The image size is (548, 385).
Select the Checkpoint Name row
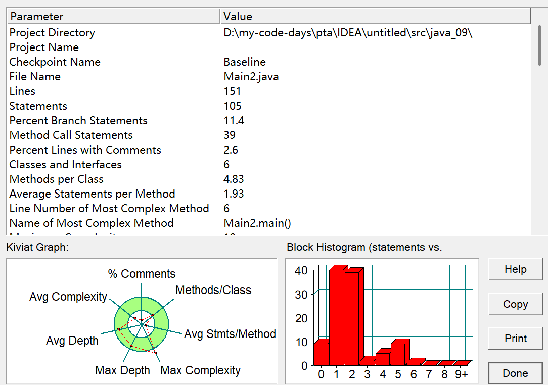pos(269,62)
